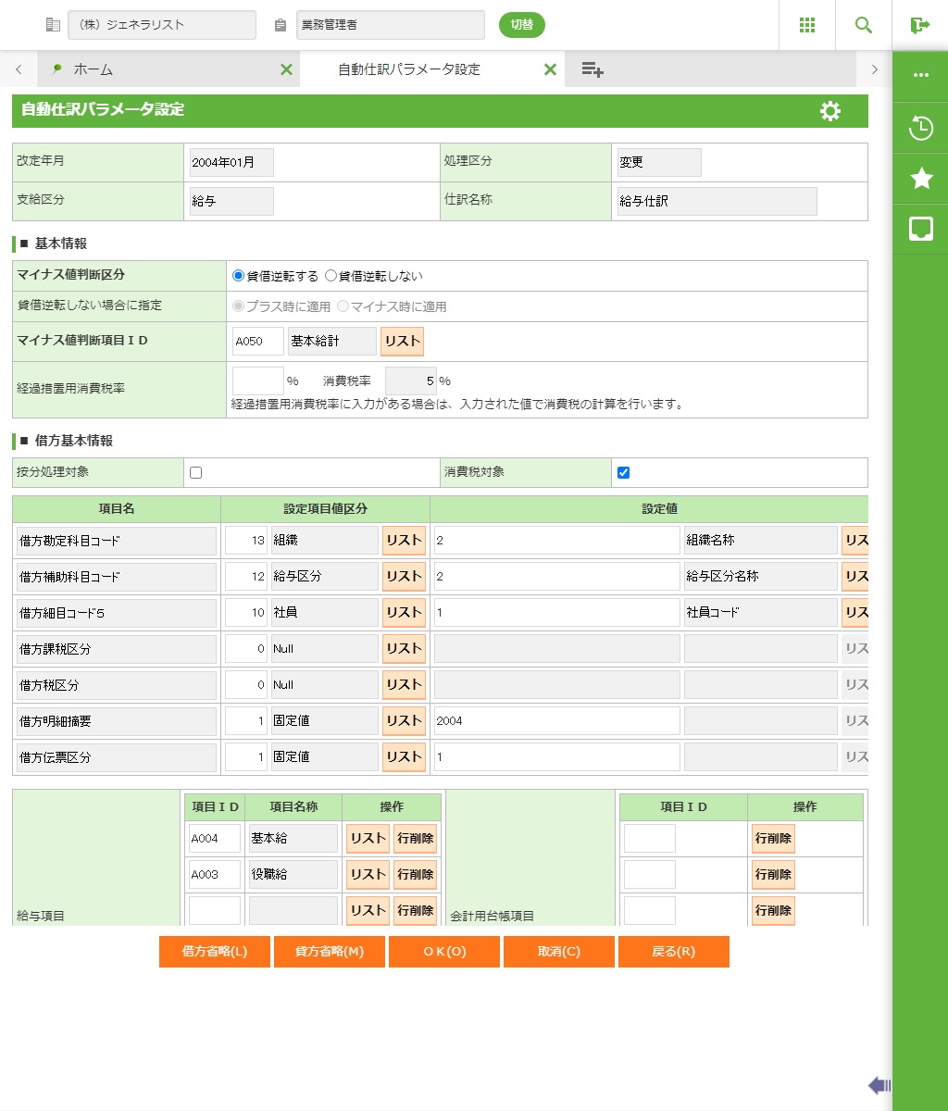Open リスト for マイナス値判断項目ID
Screen dimensions: 948x1111
point(402,341)
